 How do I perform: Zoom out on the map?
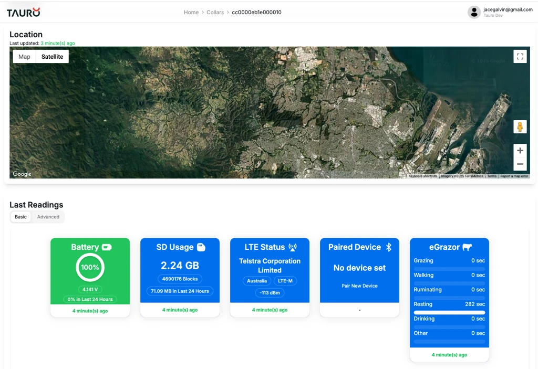[x=520, y=164]
